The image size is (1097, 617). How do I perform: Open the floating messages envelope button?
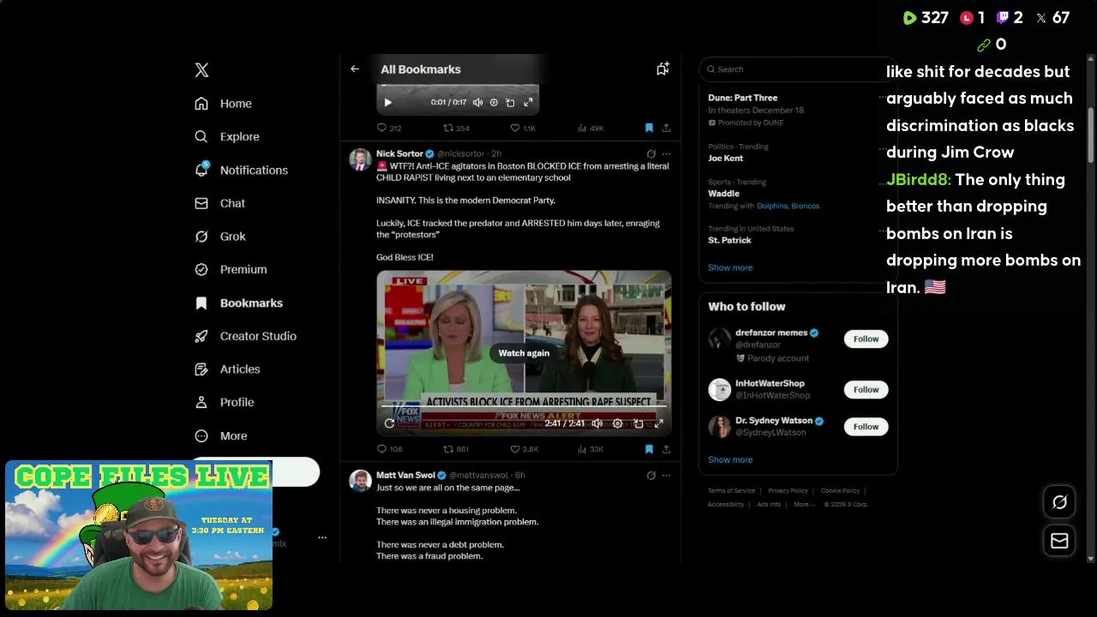point(1059,541)
